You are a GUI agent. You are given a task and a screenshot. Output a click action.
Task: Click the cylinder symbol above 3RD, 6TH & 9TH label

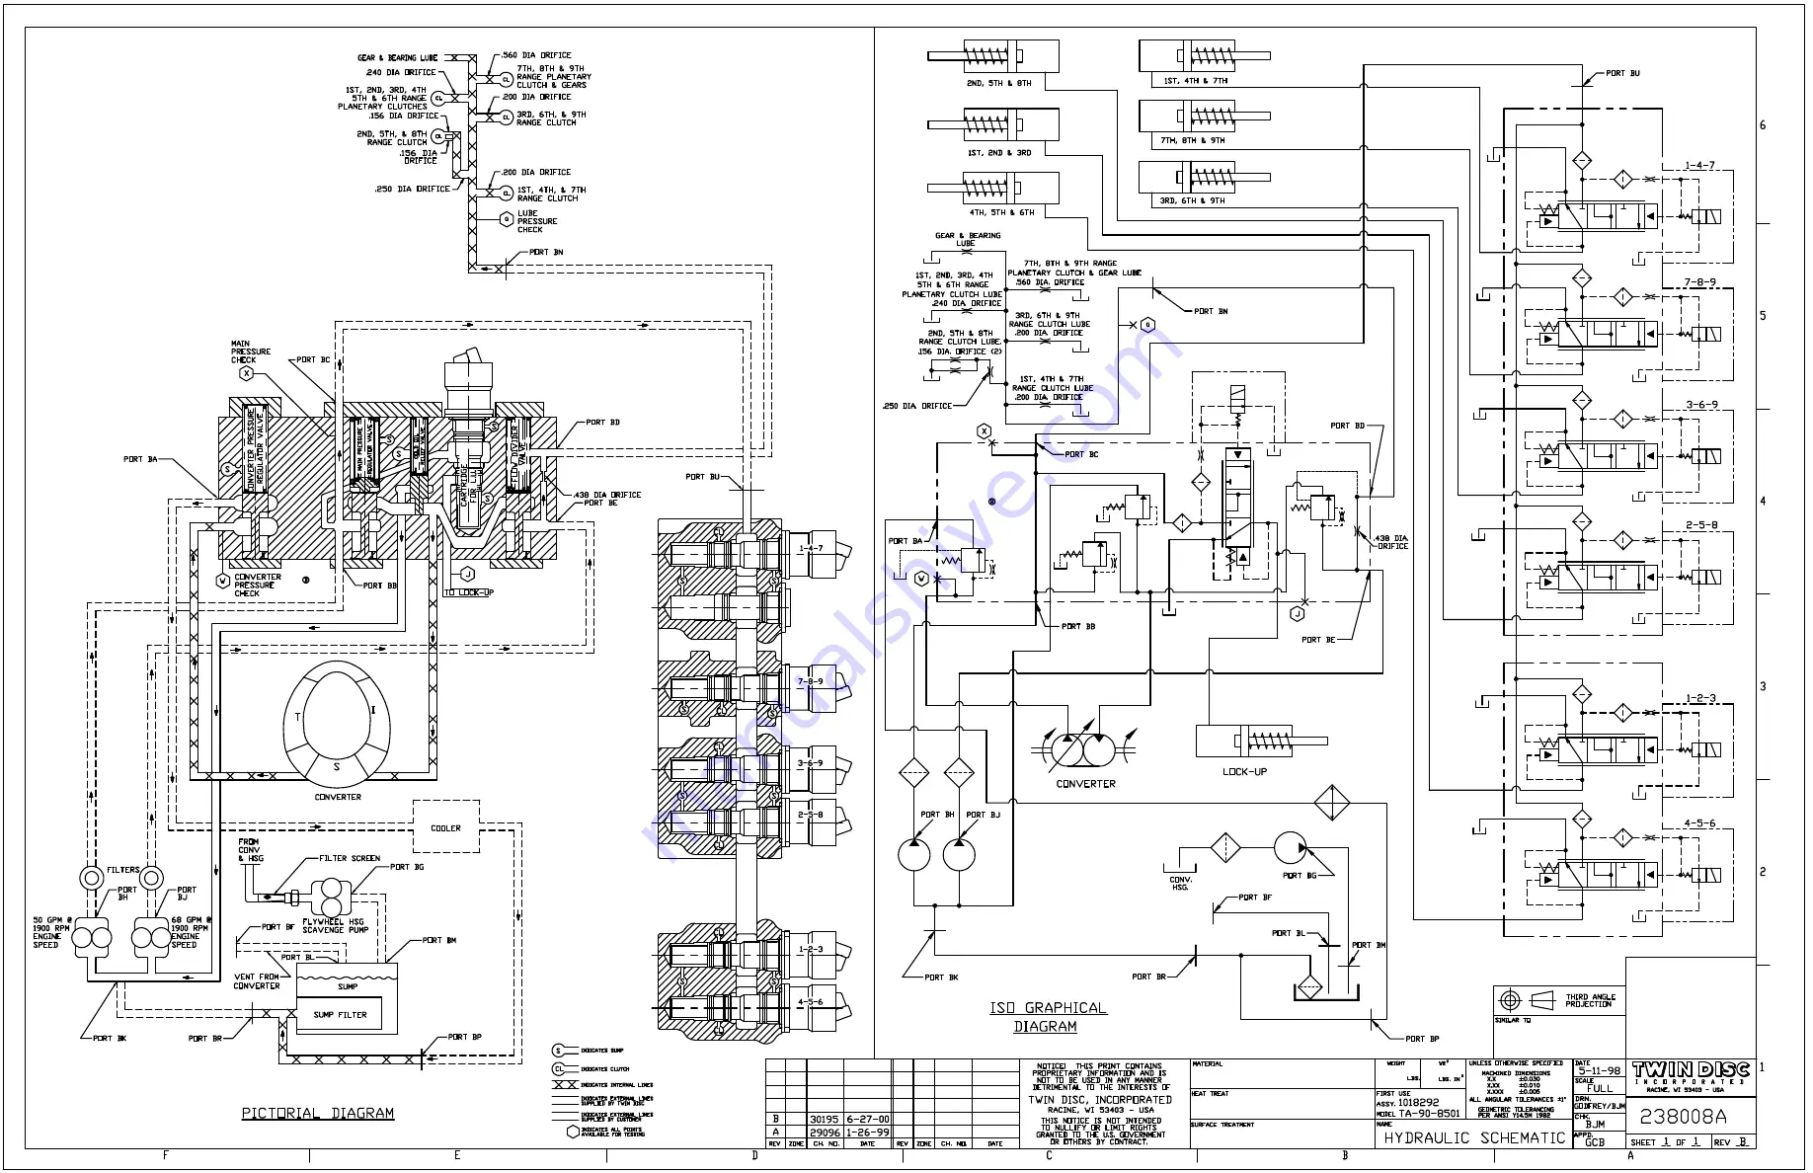(x=1205, y=177)
